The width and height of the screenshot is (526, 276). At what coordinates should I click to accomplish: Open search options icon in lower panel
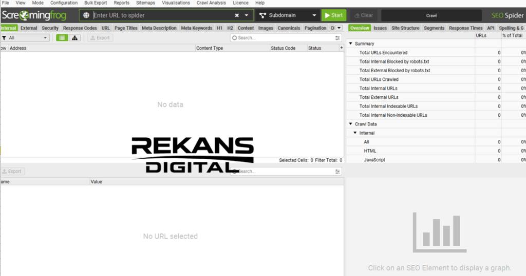point(337,172)
